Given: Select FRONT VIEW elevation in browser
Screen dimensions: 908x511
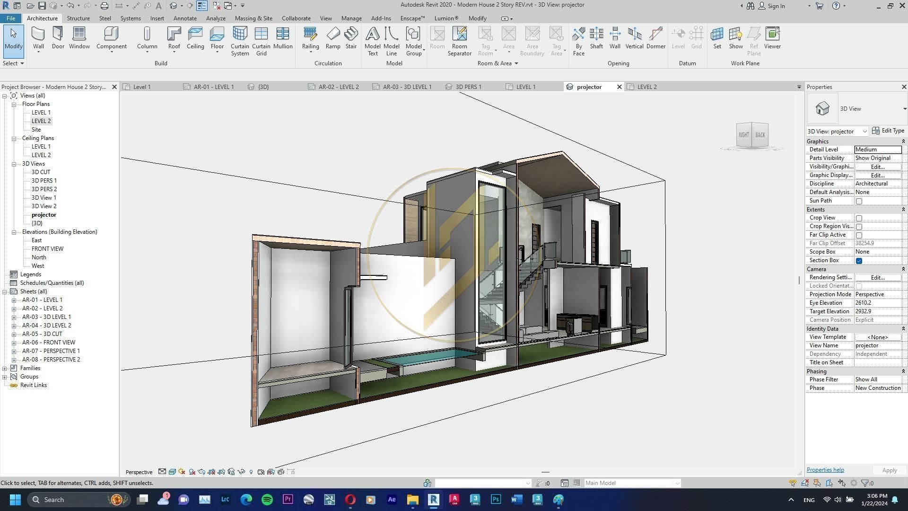Looking at the screenshot, I should (47, 249).
